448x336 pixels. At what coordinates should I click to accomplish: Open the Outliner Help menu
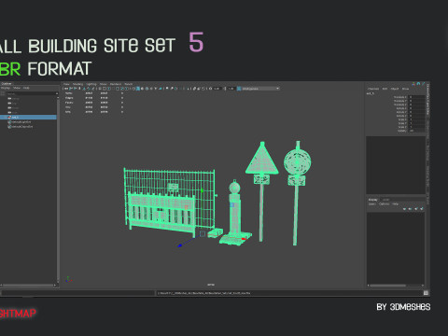pos(26,88)
